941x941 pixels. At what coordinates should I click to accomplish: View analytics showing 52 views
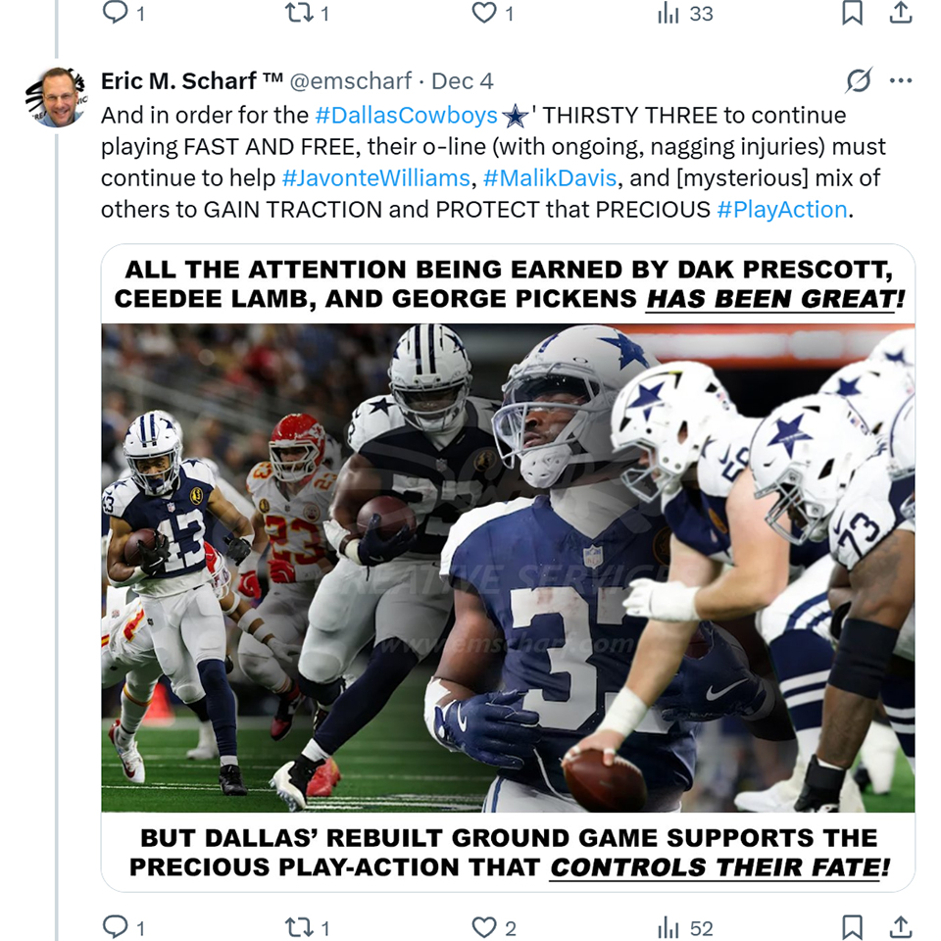pyautogui.click(x=669, y=926)
